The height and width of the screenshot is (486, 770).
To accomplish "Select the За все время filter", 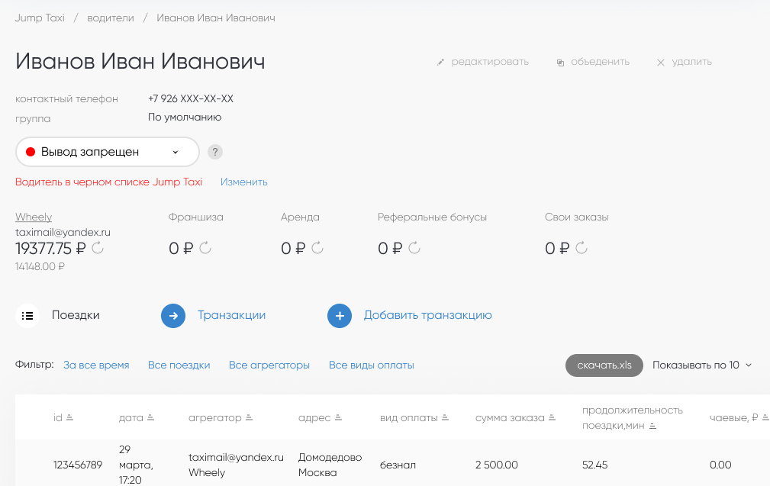I will coord(96,365).
